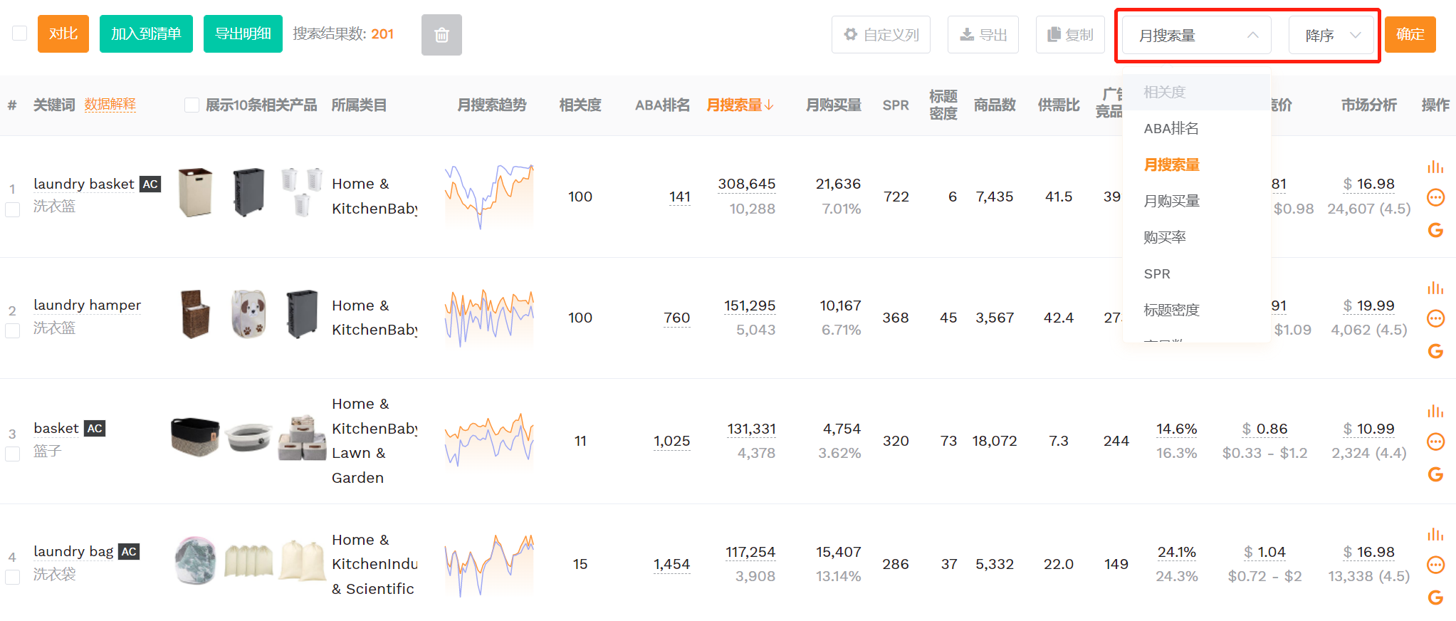
Task: Click the AC badge next to laundry basket
Action: tap(150, 184)
